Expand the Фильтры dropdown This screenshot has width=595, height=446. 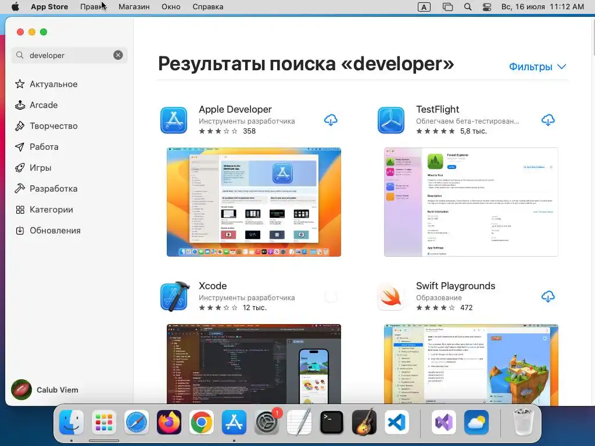point(537,67)
